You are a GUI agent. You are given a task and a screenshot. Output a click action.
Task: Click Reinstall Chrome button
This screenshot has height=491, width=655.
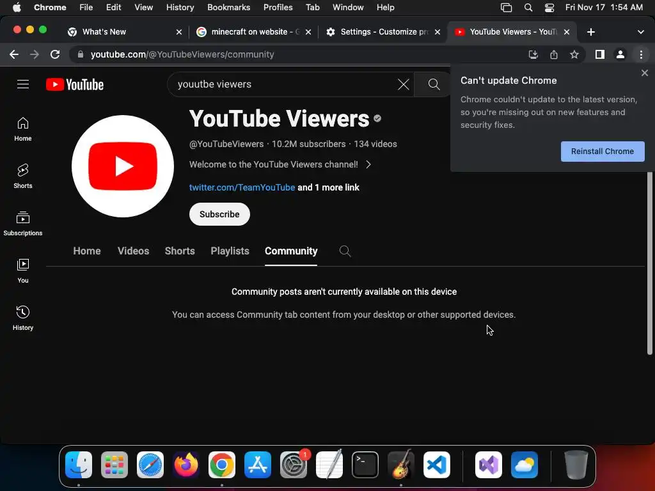[x=603, y=151]
